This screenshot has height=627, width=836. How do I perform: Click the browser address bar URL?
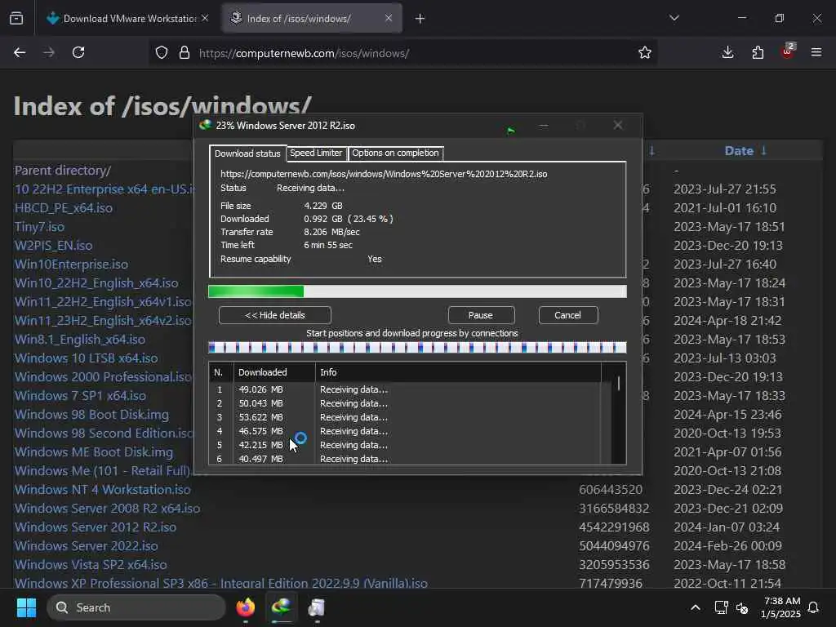coord(304,53)
